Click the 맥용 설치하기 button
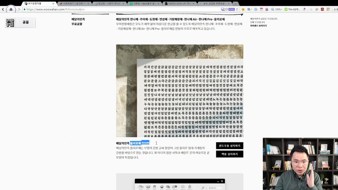The width and height of the screenshot is (338, 190). (230, 154)
